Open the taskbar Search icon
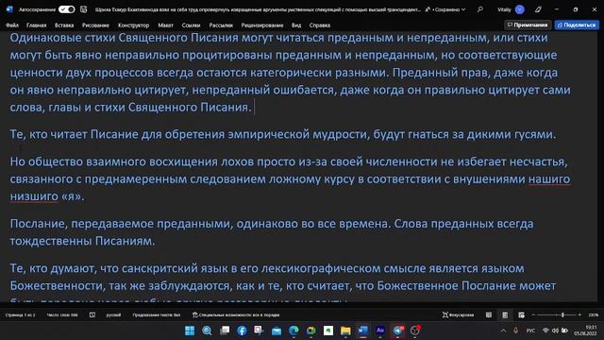 (207, 331)
